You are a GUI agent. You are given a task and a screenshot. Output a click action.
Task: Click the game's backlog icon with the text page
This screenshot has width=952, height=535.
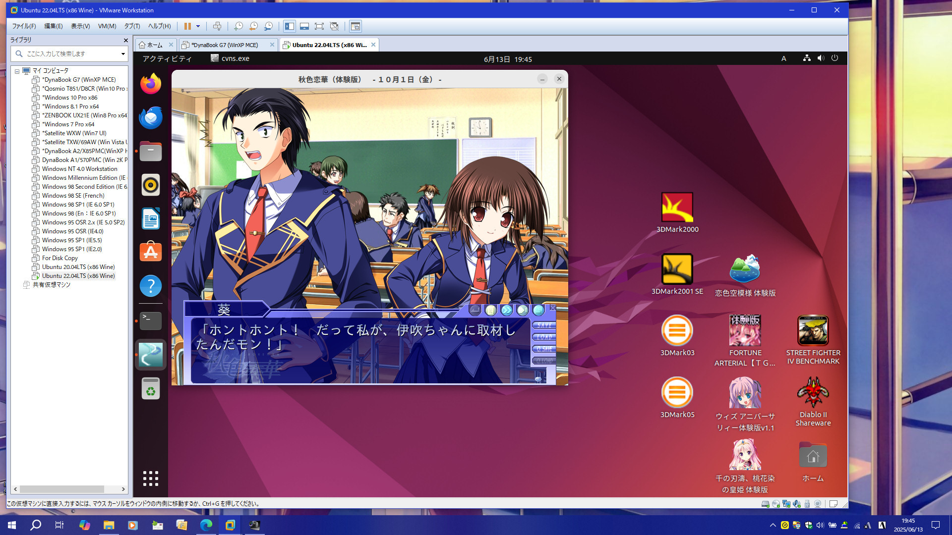[x=491, y=310]
